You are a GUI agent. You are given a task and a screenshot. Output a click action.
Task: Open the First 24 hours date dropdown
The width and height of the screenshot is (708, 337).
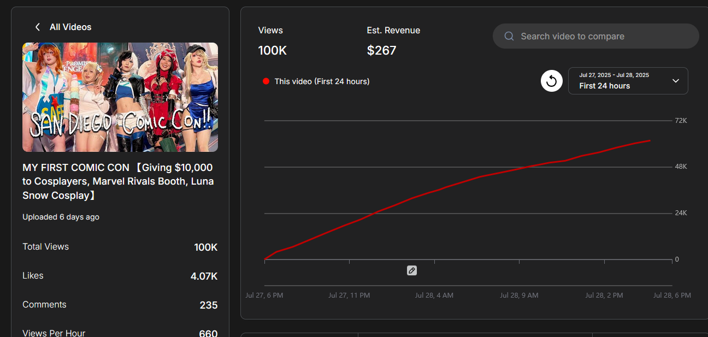[x=628, y=81]
